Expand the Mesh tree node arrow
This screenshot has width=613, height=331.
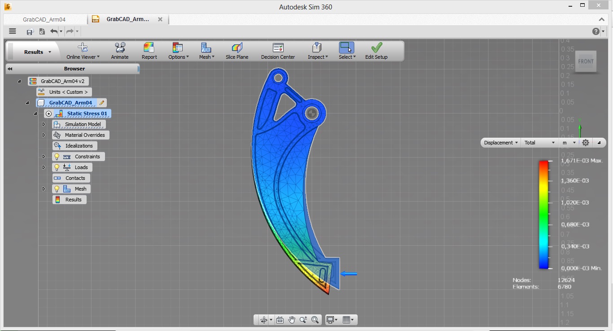point(44,189)
